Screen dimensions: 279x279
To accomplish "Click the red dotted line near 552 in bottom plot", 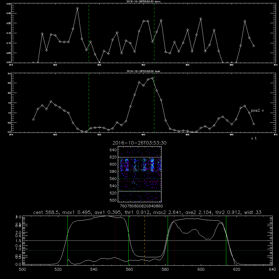I will [116, 240].
